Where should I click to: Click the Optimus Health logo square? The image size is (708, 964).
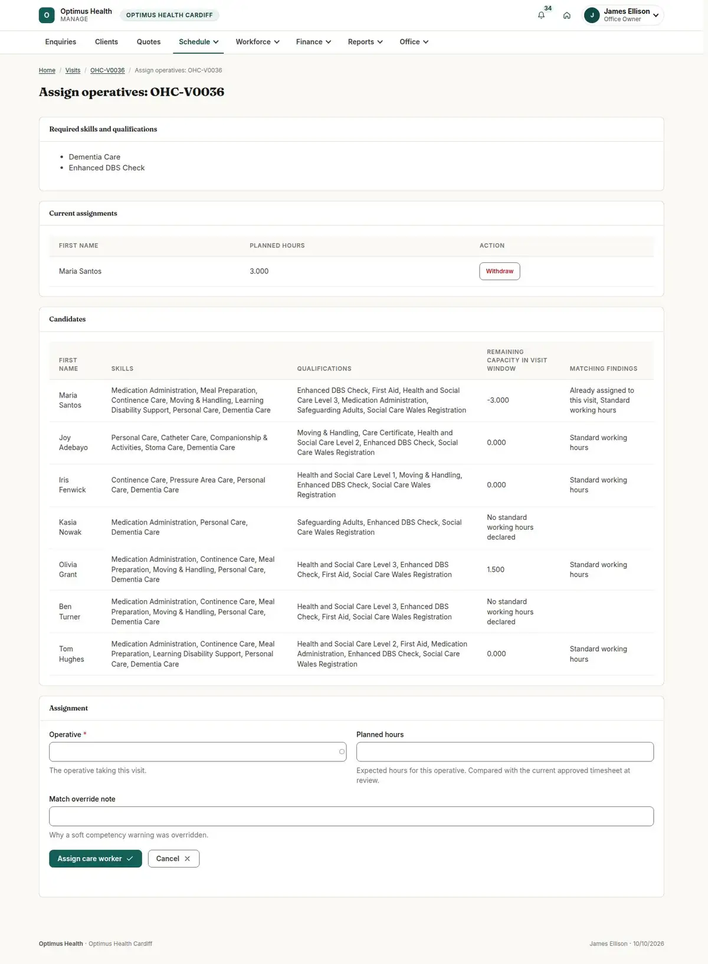pyautogui.click(x=47, y=15)
